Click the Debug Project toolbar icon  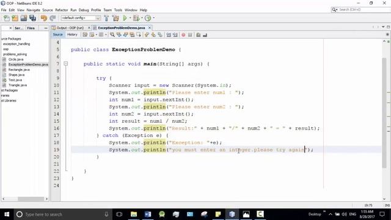pyautogui.click(x=136, y=18)
